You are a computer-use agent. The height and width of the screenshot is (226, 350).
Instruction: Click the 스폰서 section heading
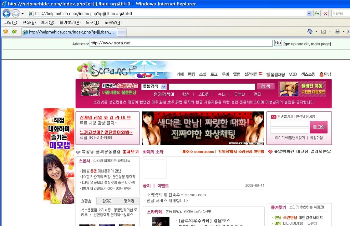[84, 161]
